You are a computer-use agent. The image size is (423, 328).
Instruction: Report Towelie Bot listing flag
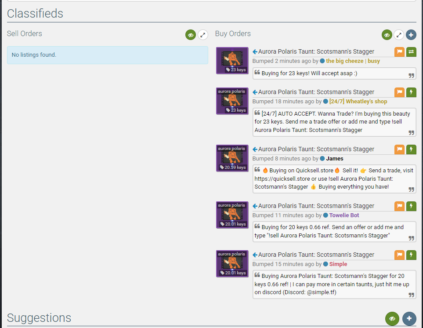[x=400, y=206]
